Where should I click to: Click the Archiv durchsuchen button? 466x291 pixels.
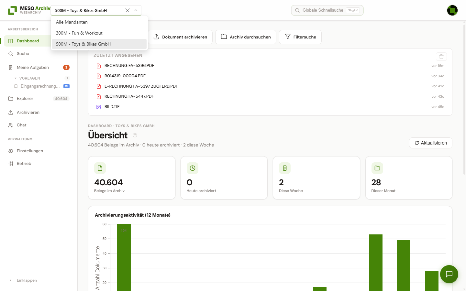tap(246, 37)
